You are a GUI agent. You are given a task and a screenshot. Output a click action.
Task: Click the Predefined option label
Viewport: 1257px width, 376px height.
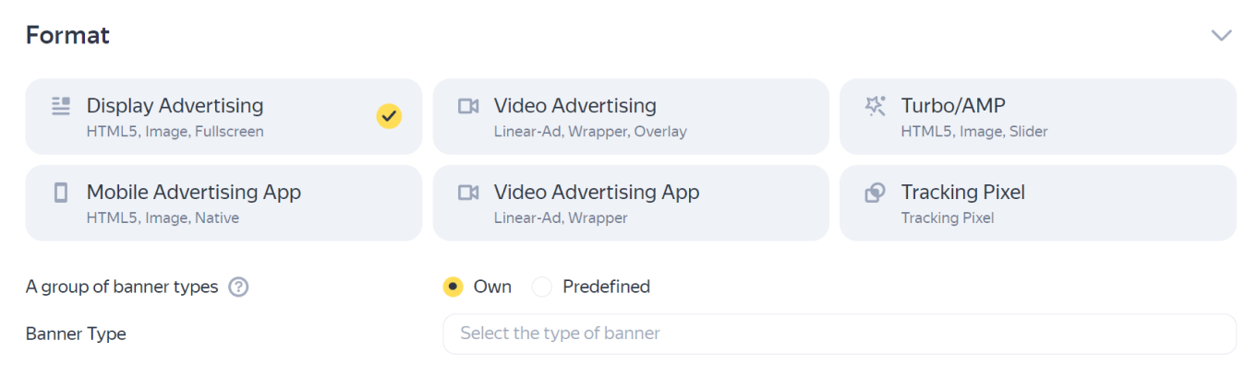pyautogui.click(x=606, y=287)
